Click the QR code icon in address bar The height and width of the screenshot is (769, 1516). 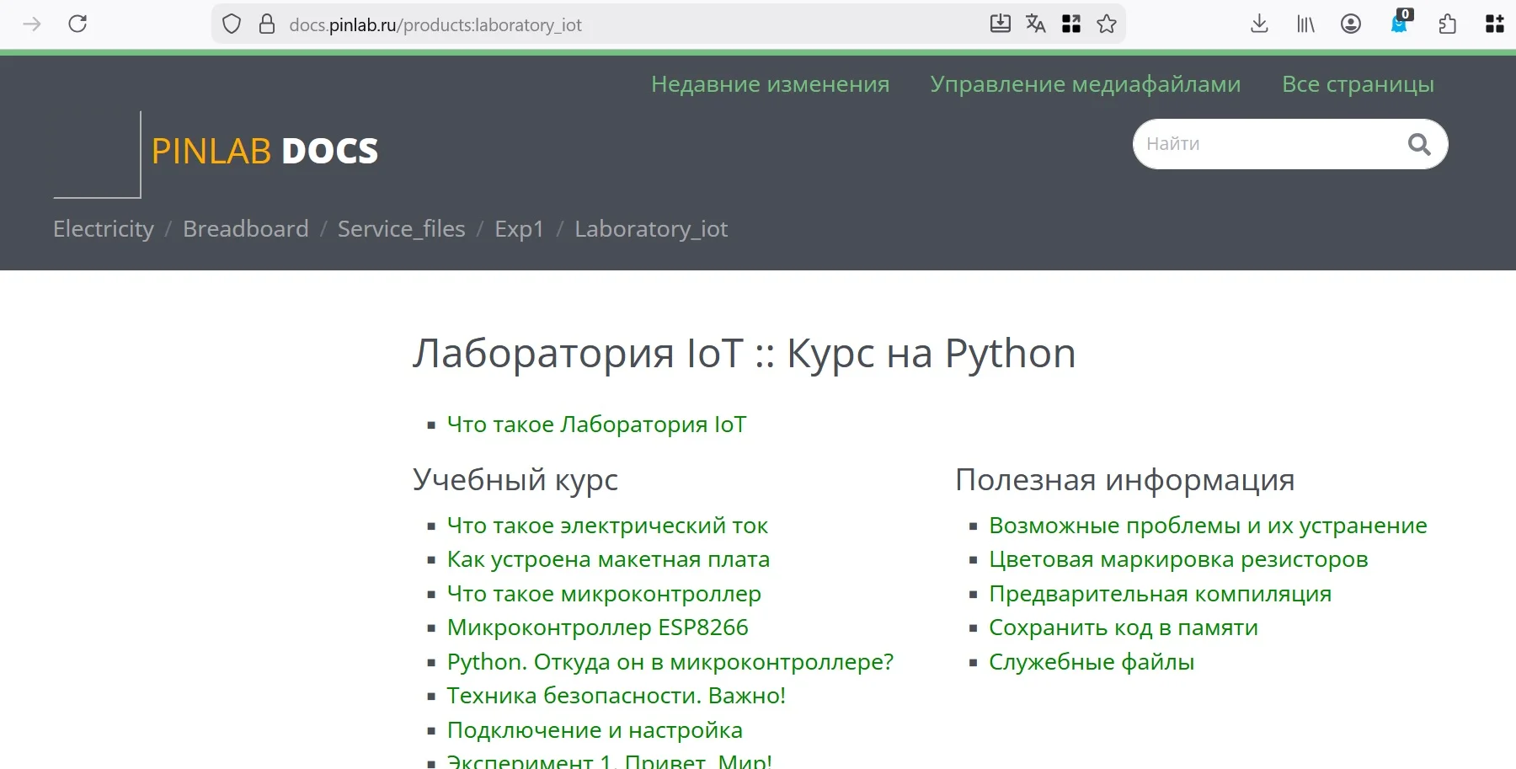(x=1071, y=24)
